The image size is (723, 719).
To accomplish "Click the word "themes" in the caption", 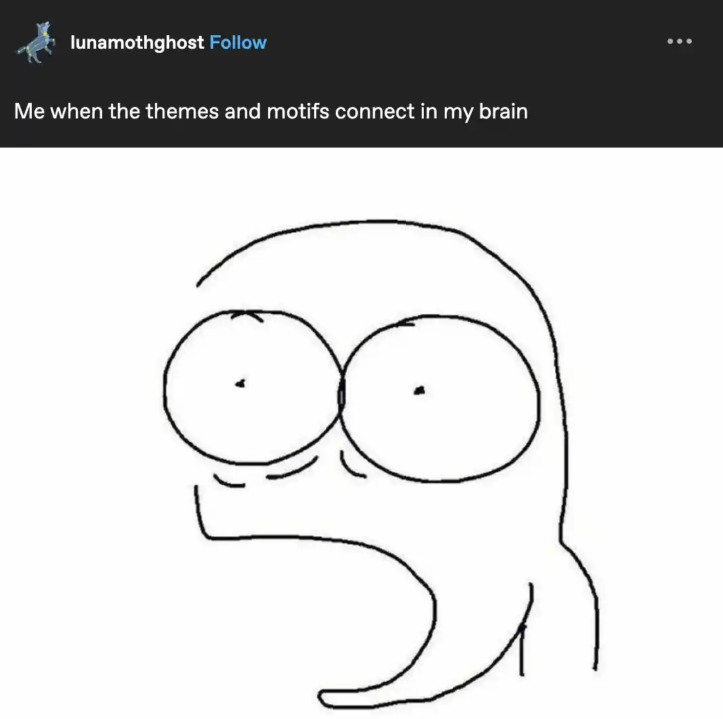I will (182, 111).
